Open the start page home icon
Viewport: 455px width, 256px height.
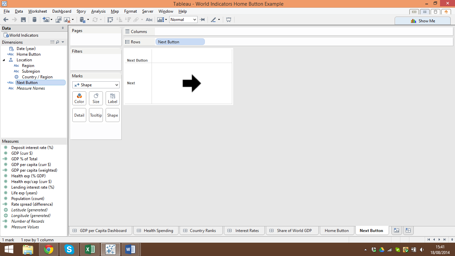446,12
